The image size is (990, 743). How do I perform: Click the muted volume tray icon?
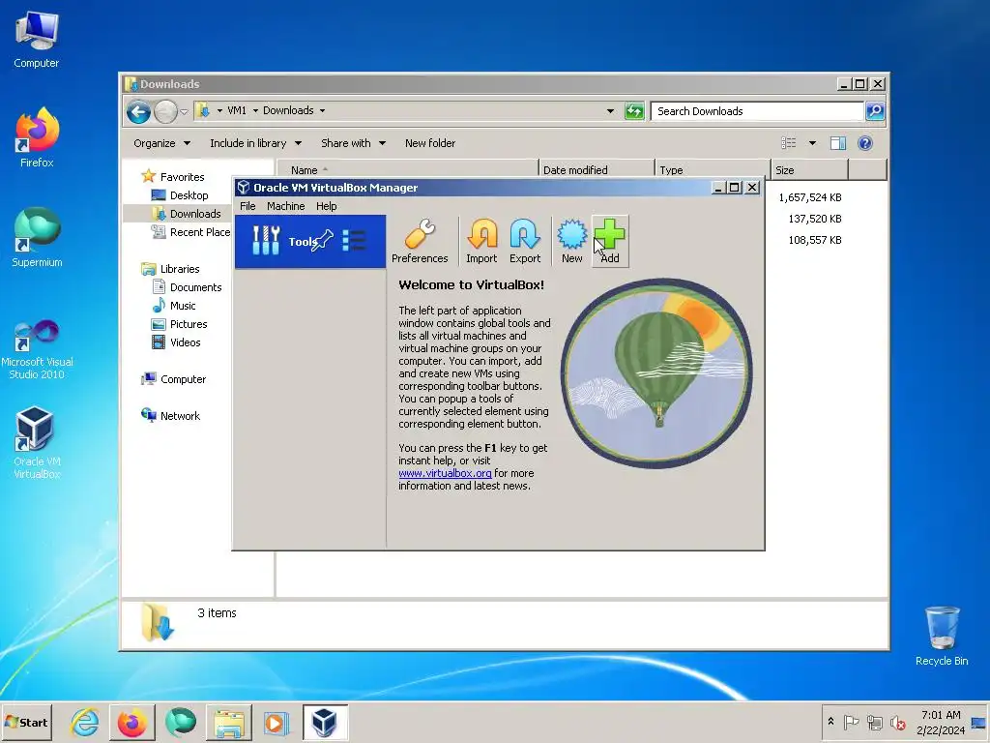(x=896, y=722)
